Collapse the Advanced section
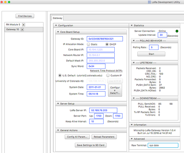The height and width of the screenshot is (153, 184). [x=132, y=139]
